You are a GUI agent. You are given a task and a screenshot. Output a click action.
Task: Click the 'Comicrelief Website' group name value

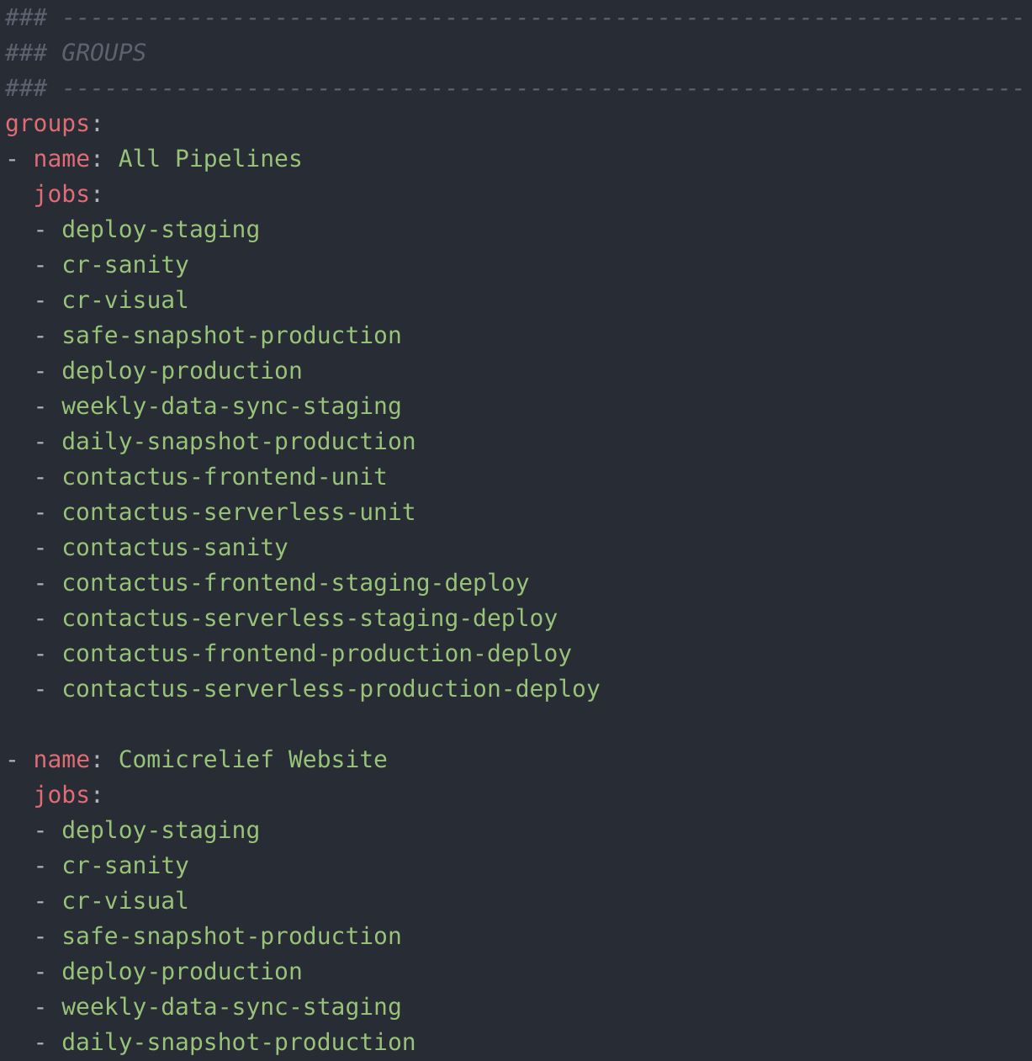(252, 760)
